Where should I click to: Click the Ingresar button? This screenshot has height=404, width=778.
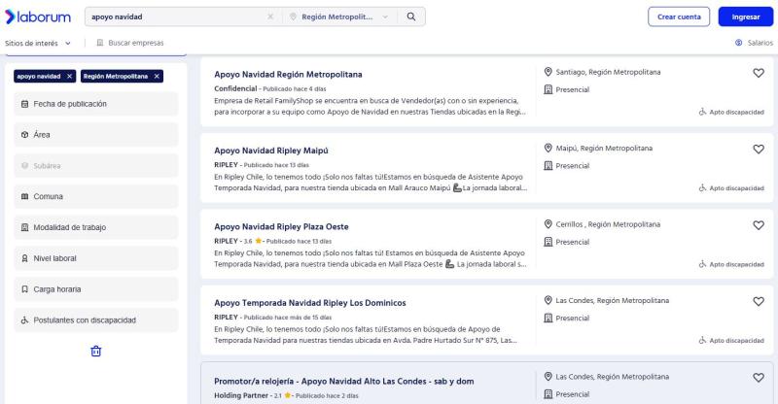click(746, 17)
